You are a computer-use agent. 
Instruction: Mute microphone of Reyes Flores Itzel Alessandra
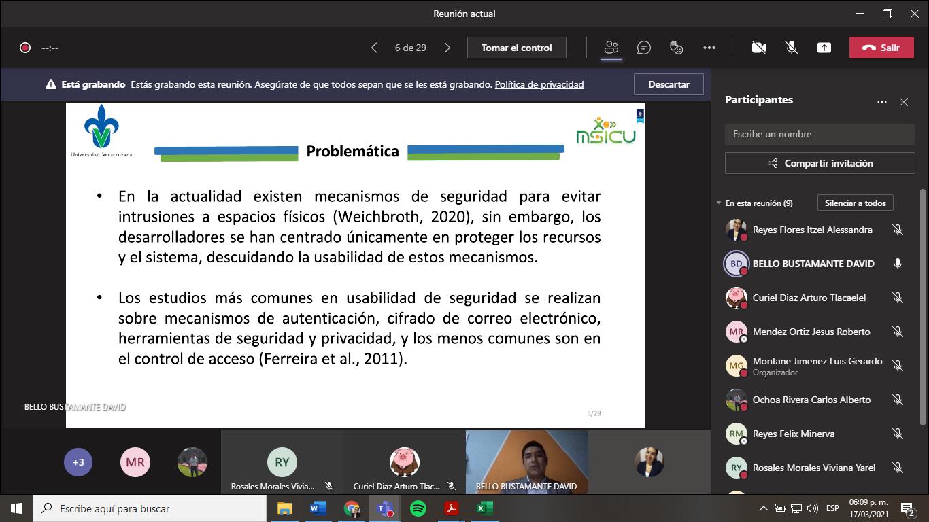(898, 230)
